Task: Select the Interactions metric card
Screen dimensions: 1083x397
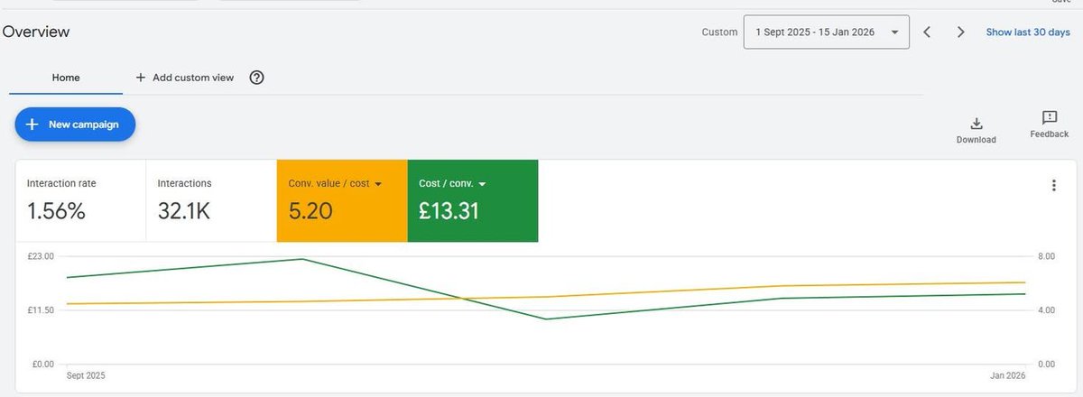Action: [x=211, y=201]
